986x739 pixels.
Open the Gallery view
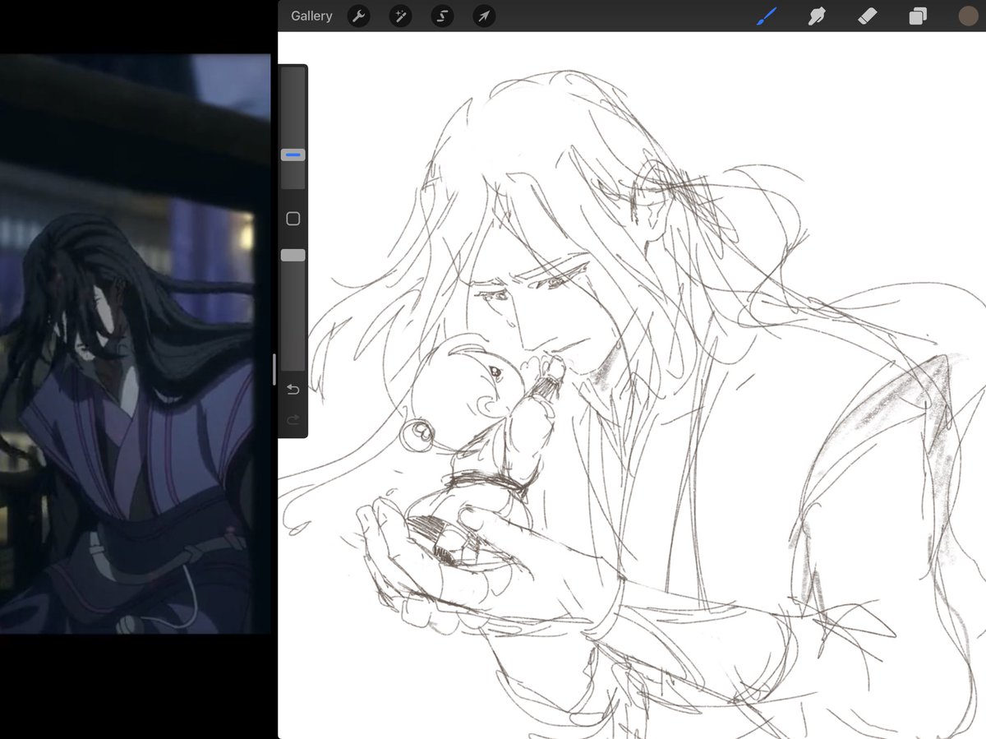[311, 16]
